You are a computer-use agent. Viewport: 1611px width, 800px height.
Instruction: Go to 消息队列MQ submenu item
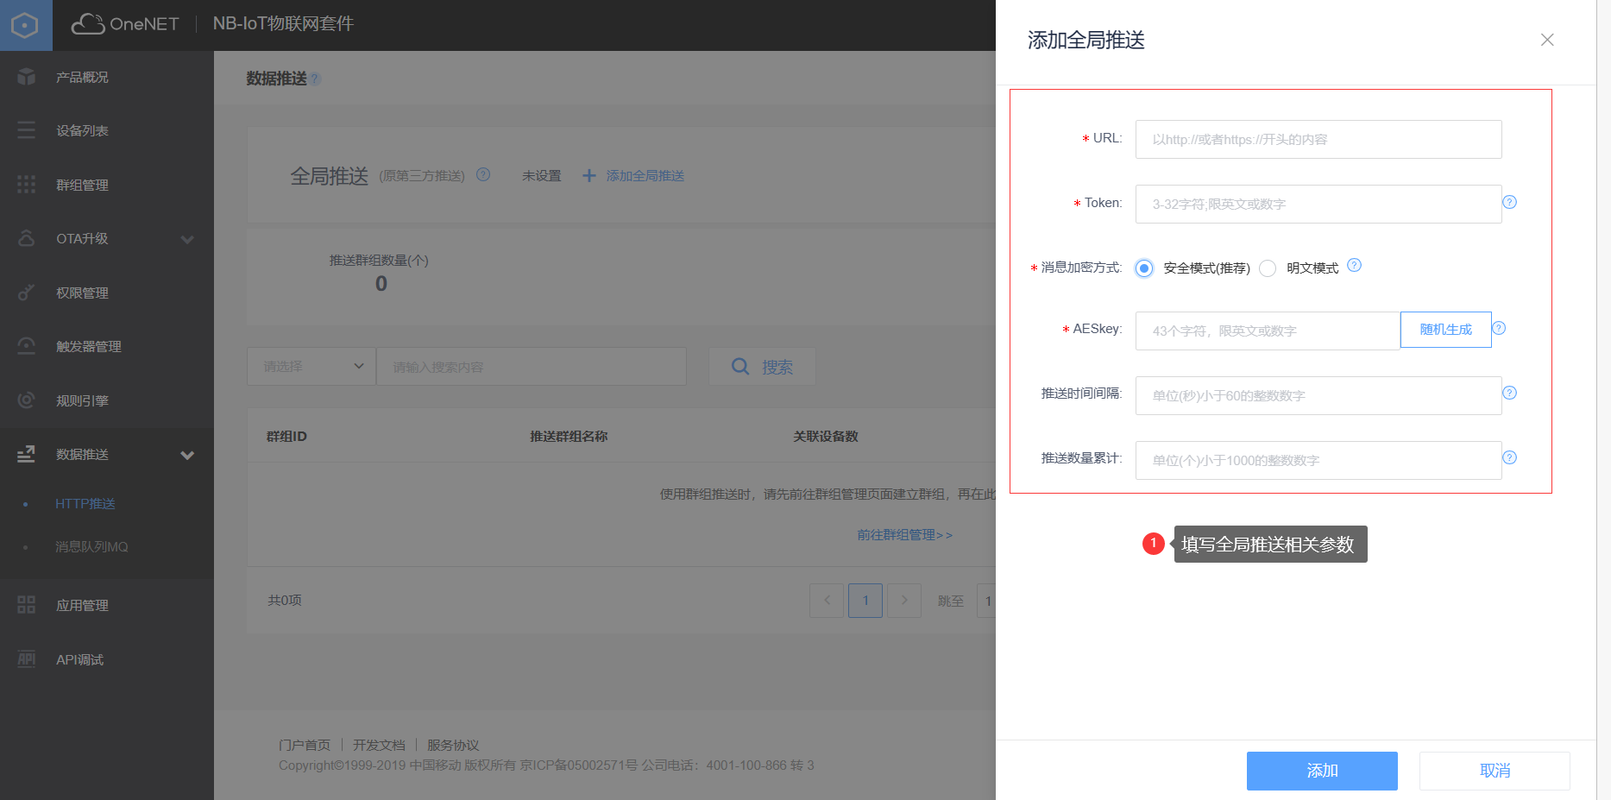(x=91, y=547)
